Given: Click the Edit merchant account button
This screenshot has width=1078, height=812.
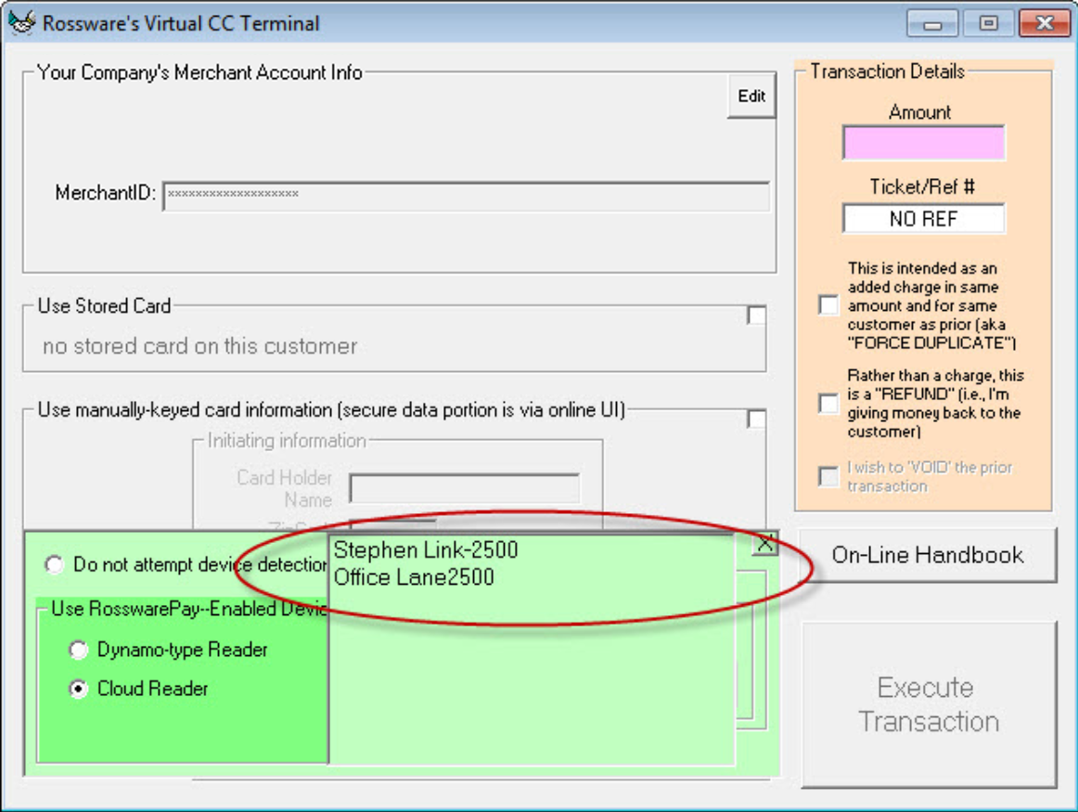Looking at the screenshot, I should coord(751,97).
